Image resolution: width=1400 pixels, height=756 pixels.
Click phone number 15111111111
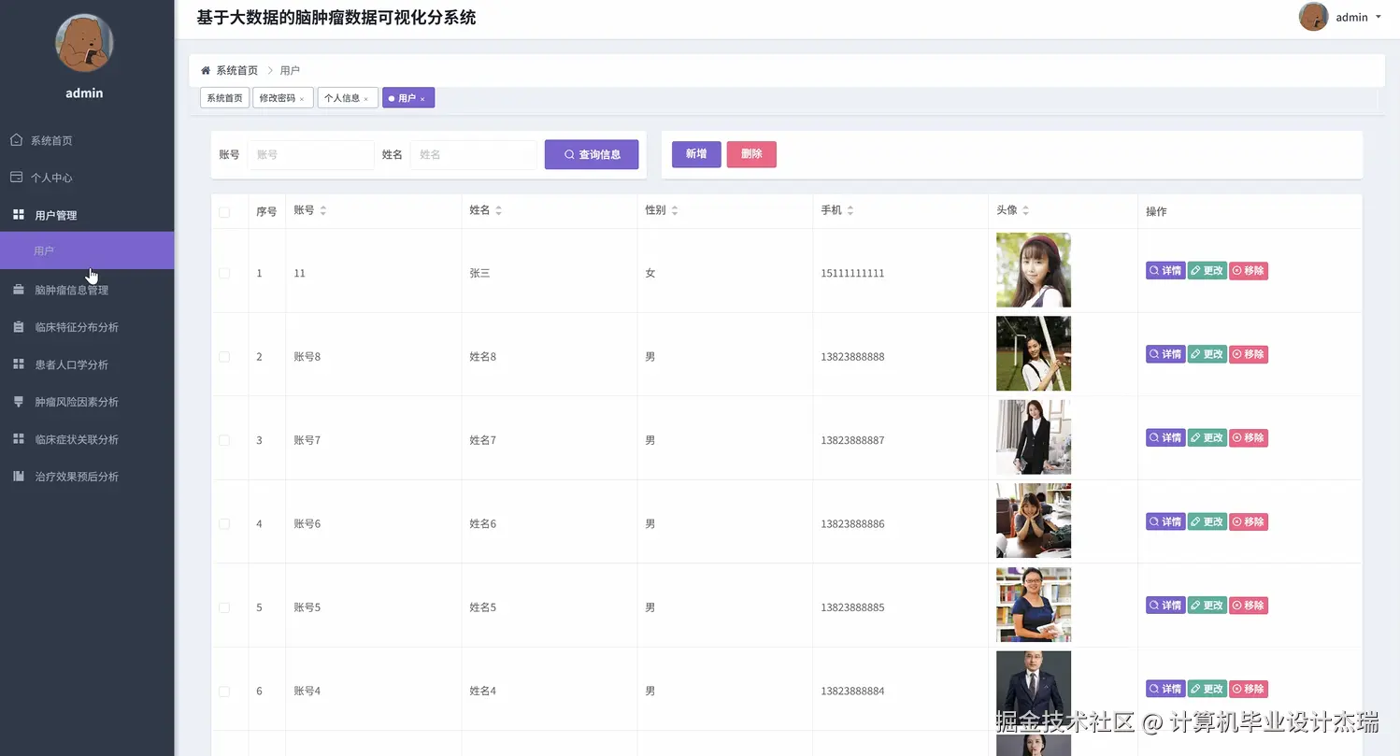pyautogui.click(x=852, y=273)
